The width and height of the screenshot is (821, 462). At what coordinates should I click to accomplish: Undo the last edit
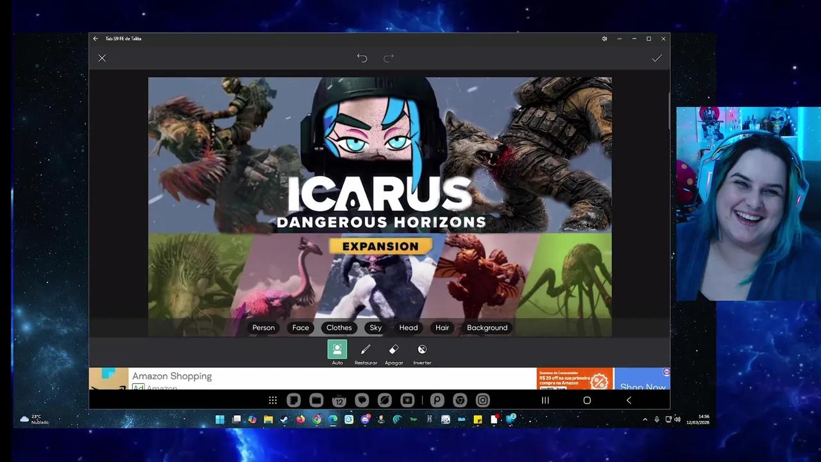pyautogui.click(x=362, y=58)
